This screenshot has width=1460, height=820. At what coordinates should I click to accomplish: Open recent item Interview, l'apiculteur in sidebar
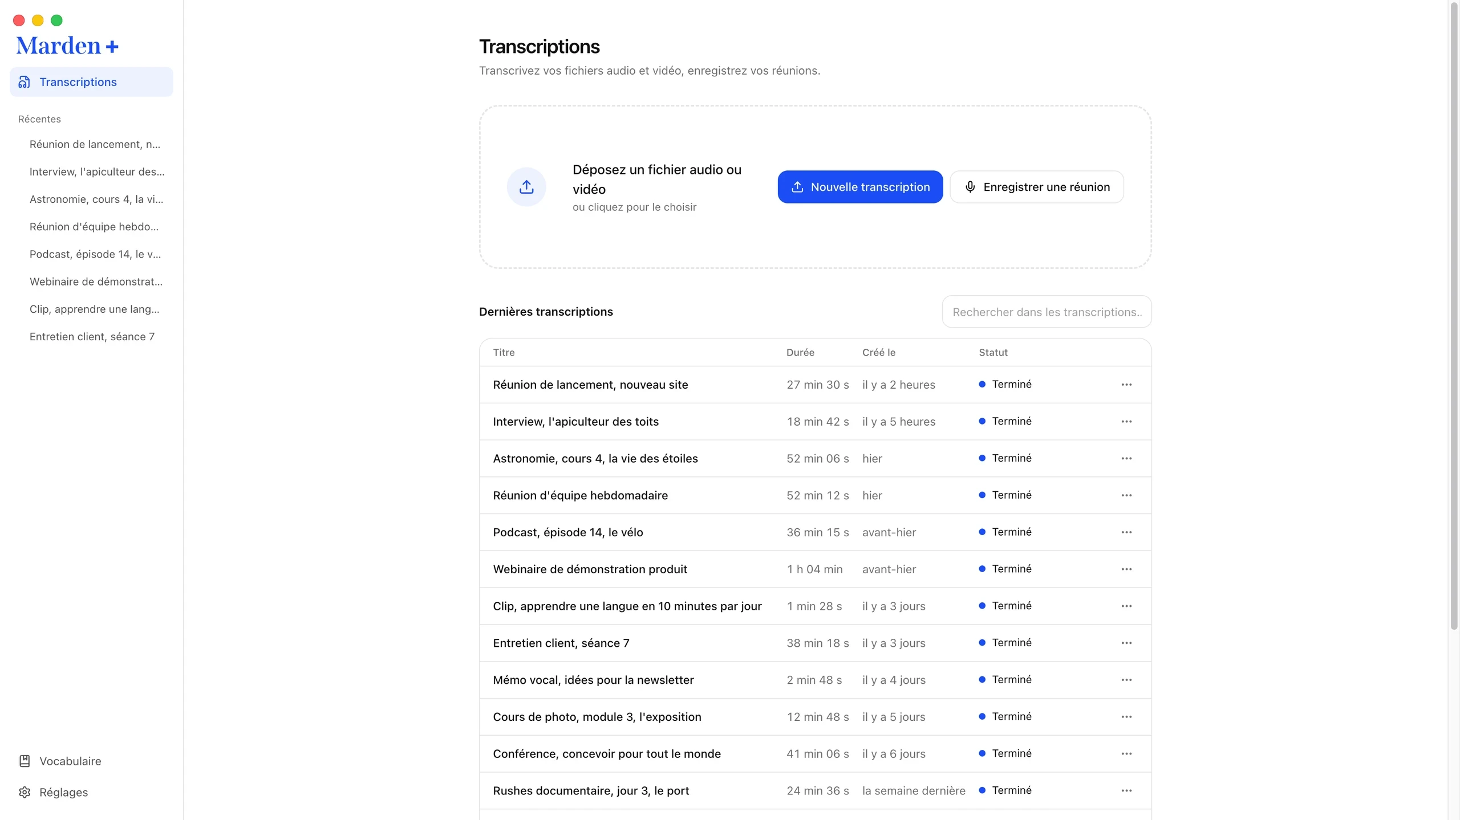[96, 172]
